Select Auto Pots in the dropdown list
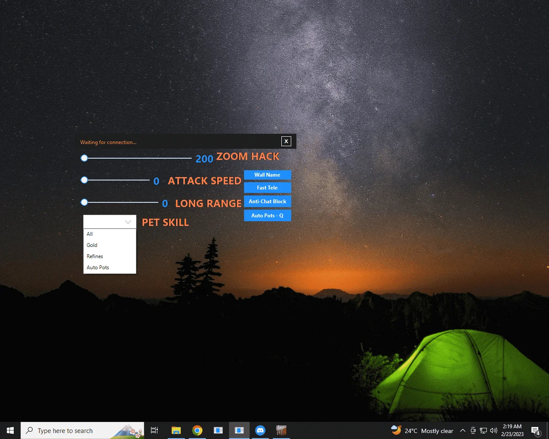This screenshot has height=439, width=549. [x=110, y=268]
